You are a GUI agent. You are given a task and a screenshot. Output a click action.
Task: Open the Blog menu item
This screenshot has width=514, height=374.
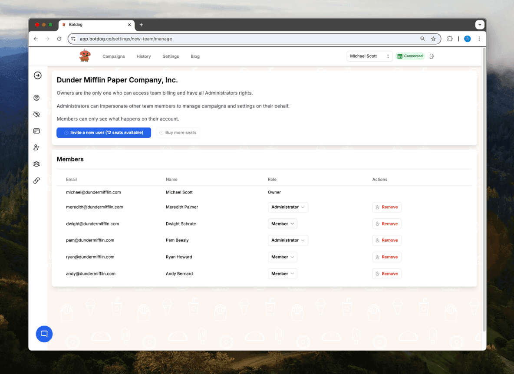coord(195,56)
